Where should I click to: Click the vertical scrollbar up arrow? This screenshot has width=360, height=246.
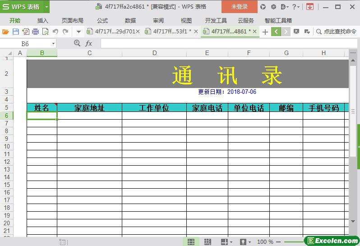point(353,60)
